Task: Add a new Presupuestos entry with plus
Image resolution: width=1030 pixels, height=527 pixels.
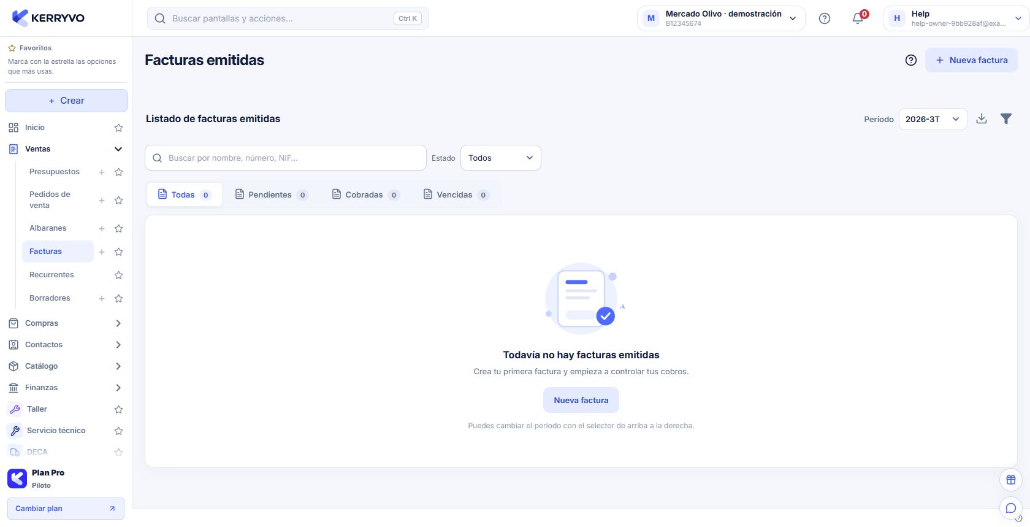Action: point(102,172)
